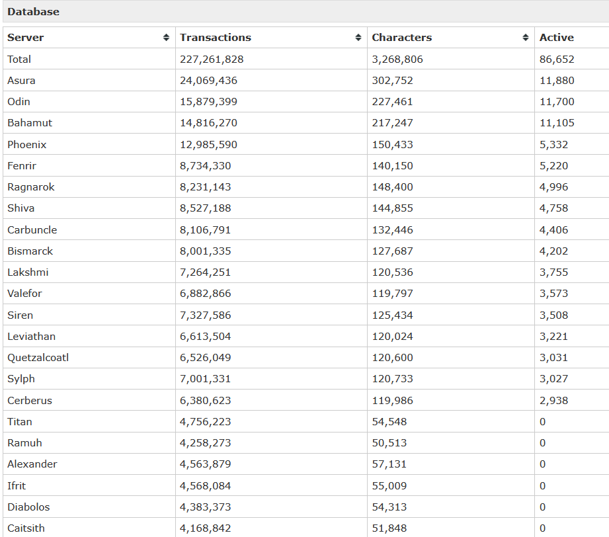Screen dimensions: 609x537
Task: Select the Fenrir server name
Action: (x=22, y=165)
